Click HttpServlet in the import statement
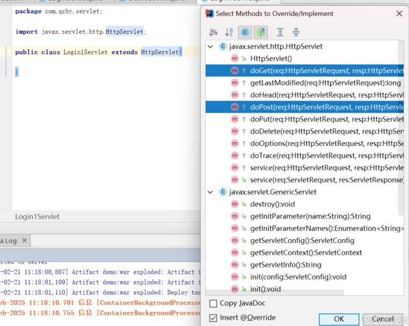Viewport: 409px width, 326px height. point(125,31)
